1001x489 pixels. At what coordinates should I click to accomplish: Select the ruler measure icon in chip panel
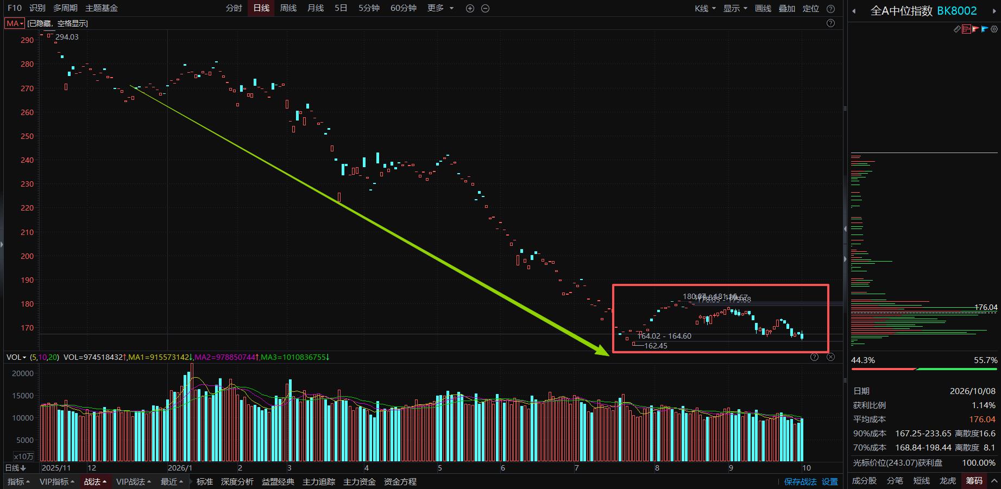pyautogui.click(x=957, y=29)
